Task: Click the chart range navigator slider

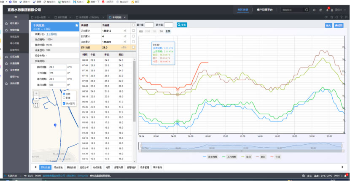Action: point(241,146)
